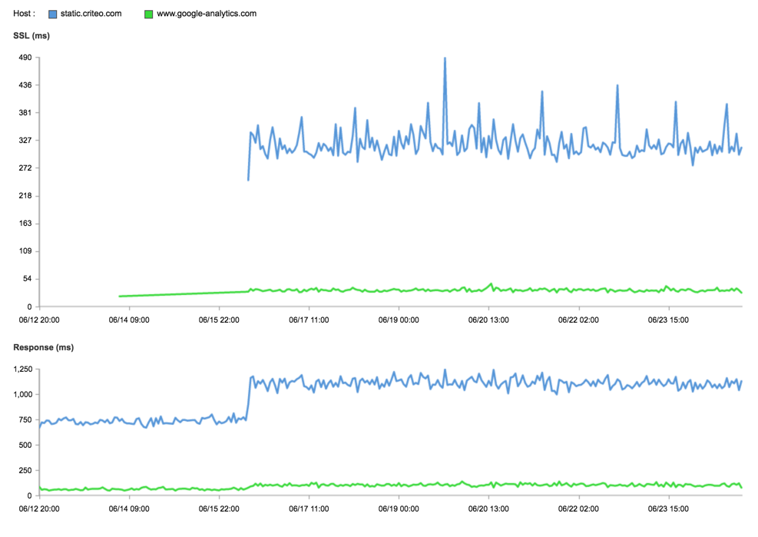Click the 750 y-axis value on Response chart
The height and width of the screenshot is (537, 758).
(25, 420)
